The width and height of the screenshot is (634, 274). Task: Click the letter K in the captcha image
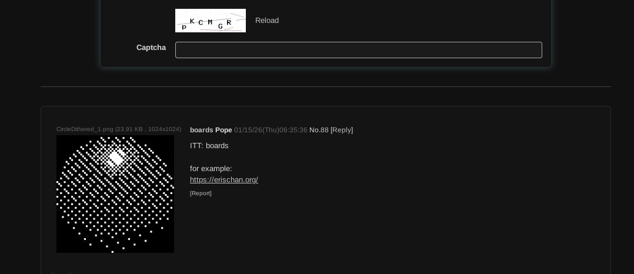point(192,22)
